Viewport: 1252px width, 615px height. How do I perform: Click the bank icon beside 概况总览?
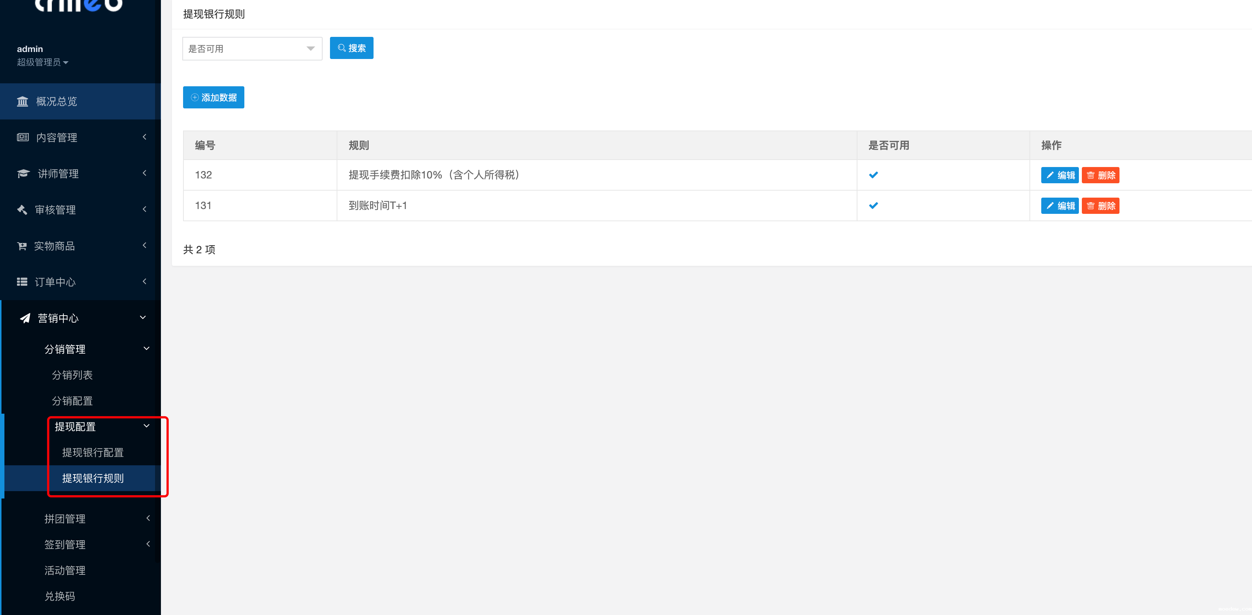(23, 101)
